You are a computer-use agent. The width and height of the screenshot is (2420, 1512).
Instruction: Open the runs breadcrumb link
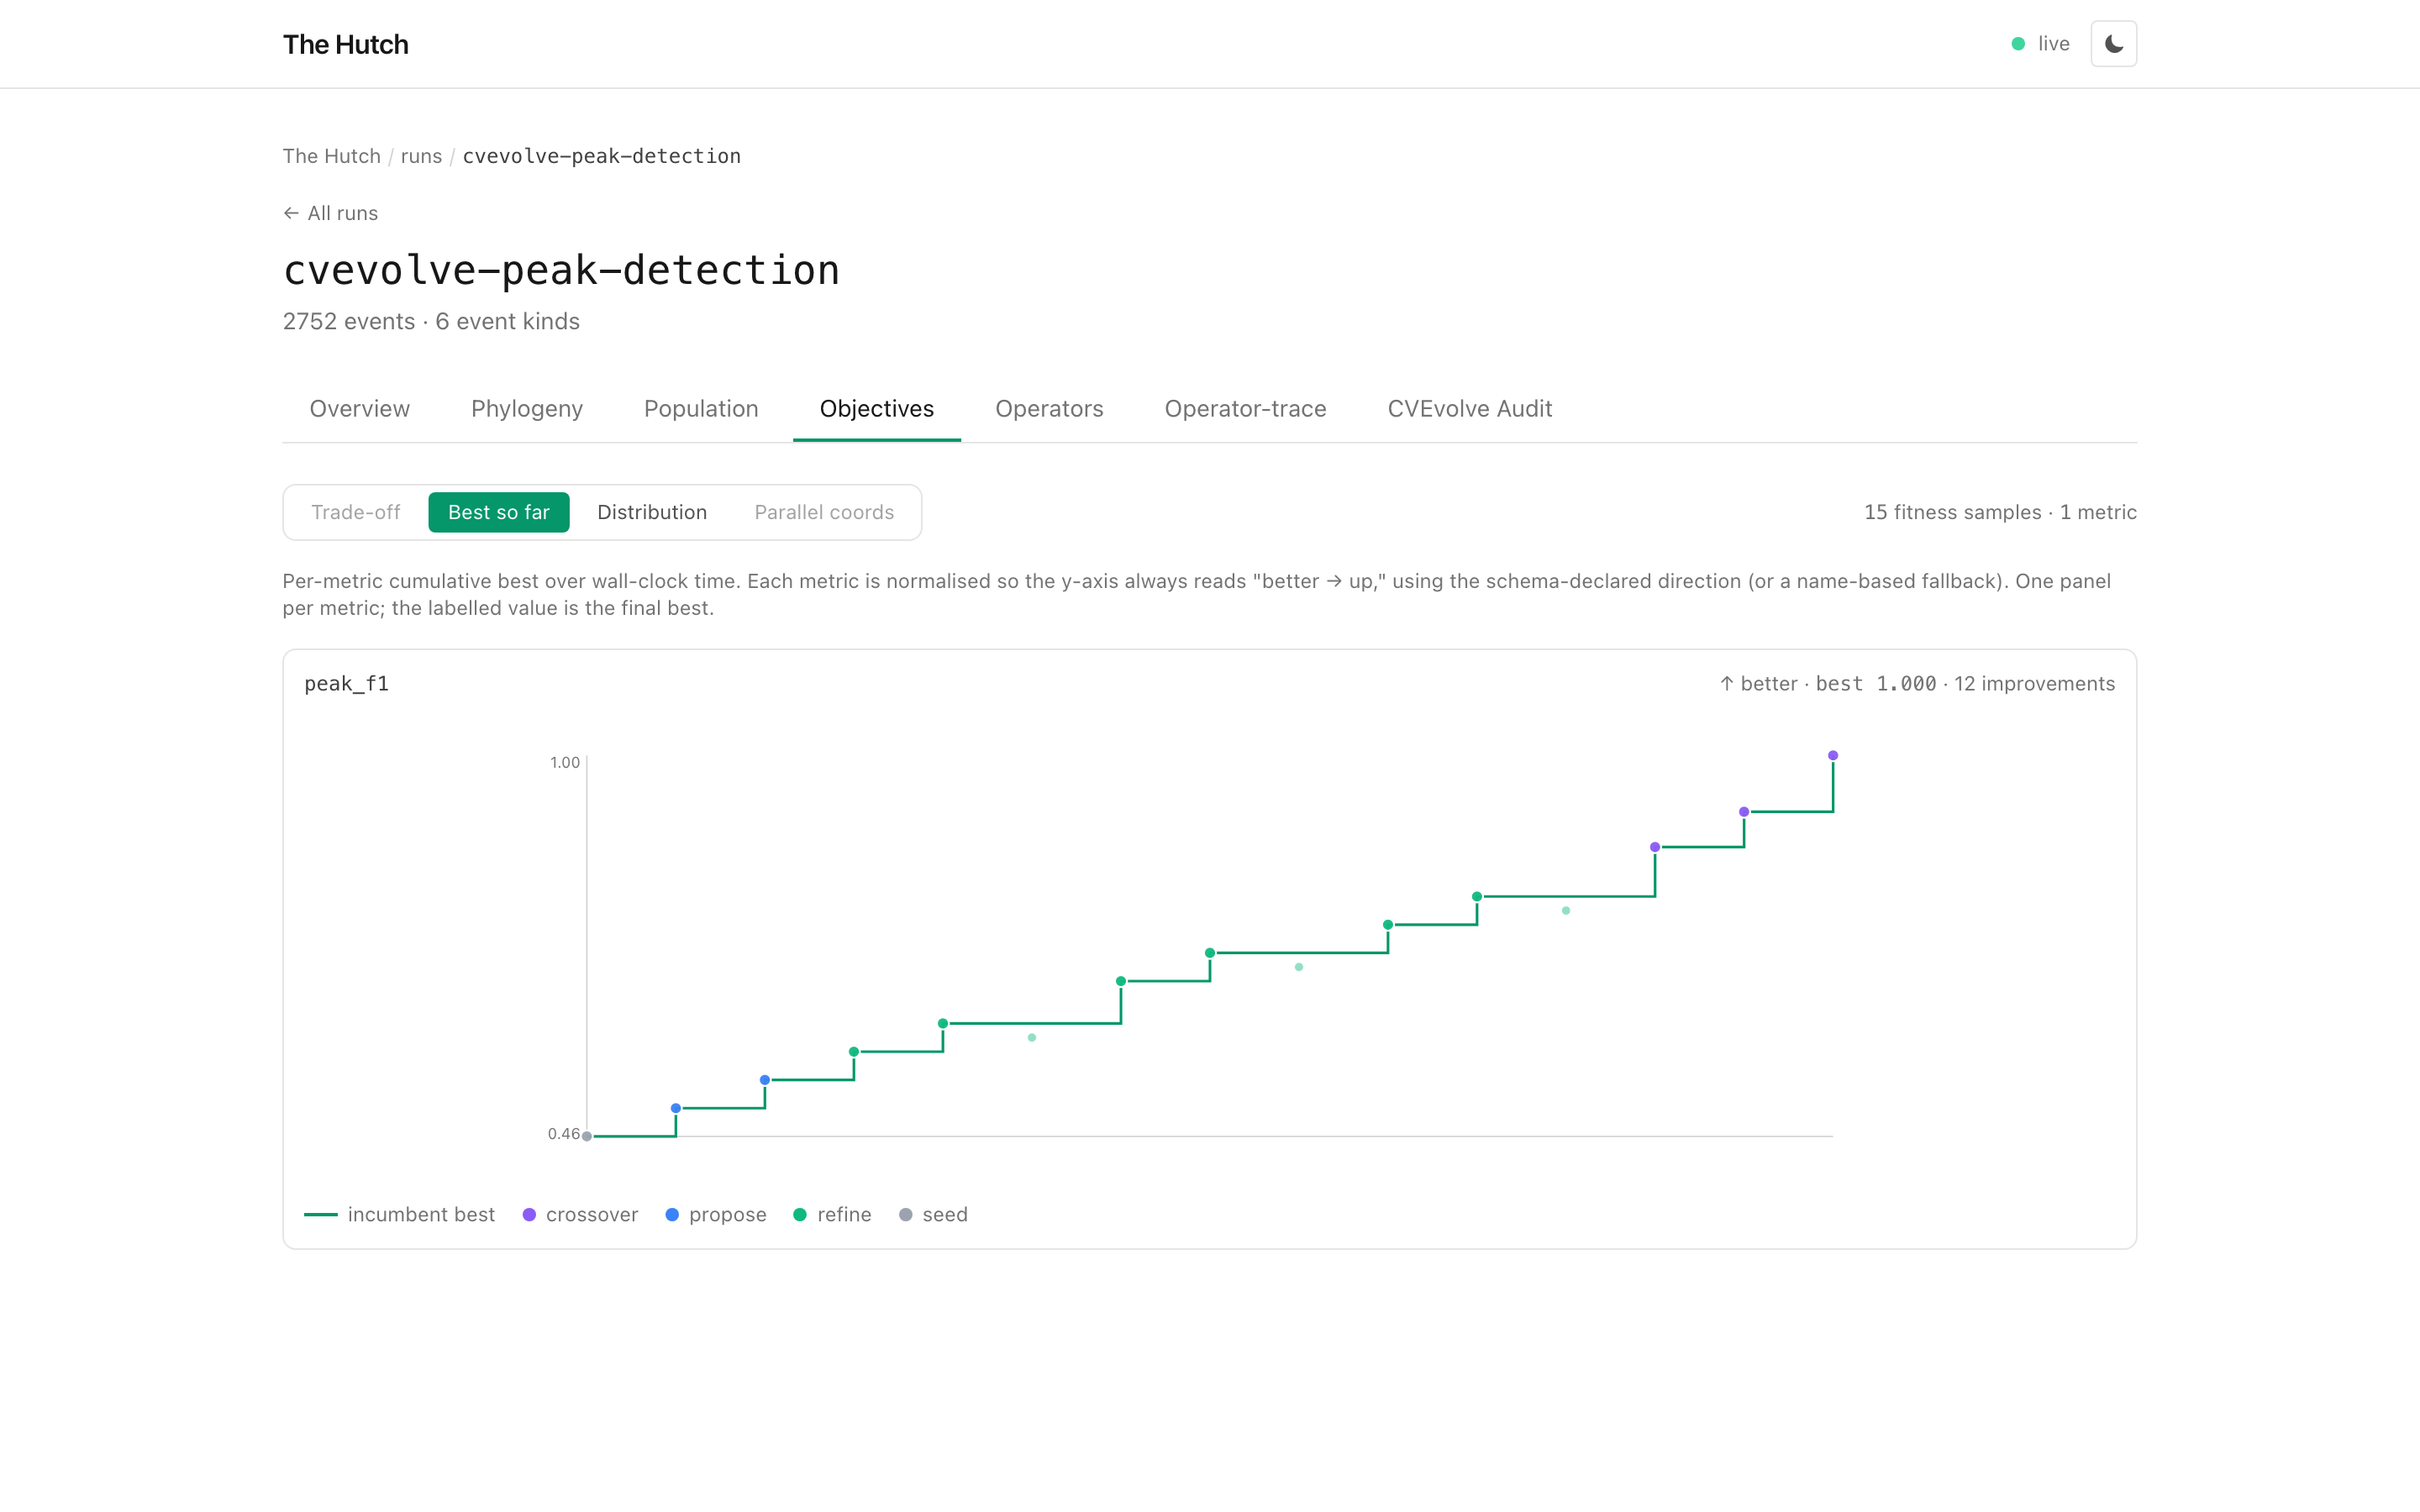[x=421, y=156]
